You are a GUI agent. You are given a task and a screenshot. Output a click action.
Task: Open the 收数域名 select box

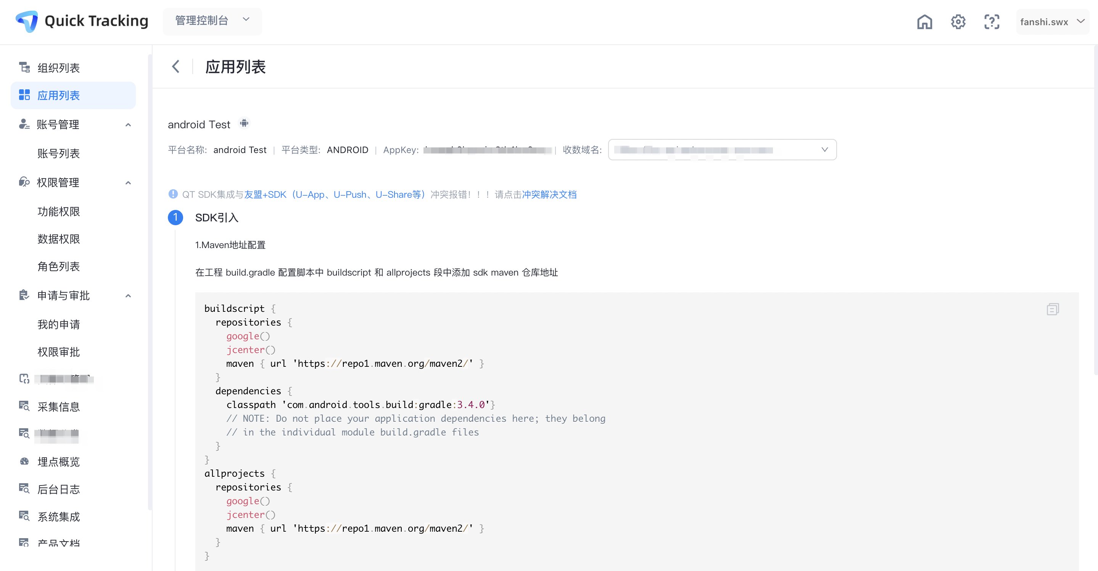[721, 150]
